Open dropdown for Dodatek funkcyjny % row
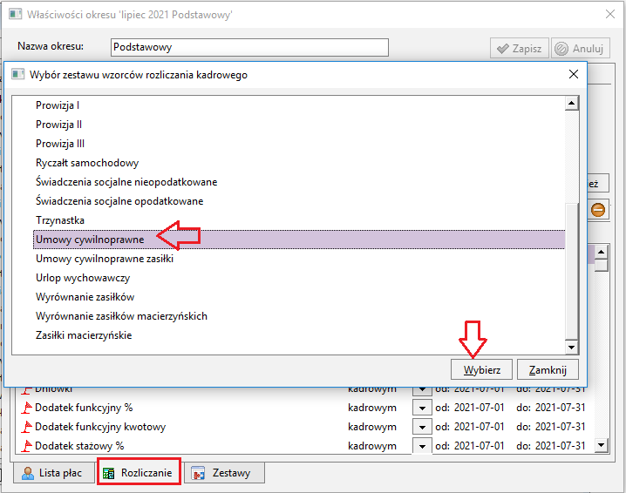 coord(422,408)
